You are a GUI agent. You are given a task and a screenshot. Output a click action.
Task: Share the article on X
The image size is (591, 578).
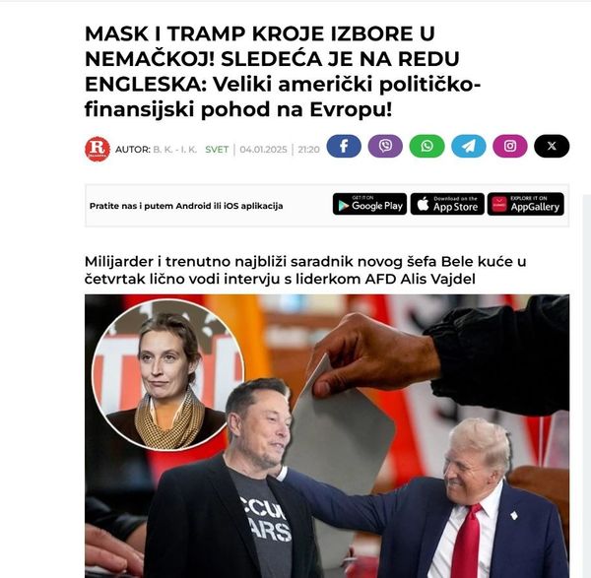click(552, 146)
